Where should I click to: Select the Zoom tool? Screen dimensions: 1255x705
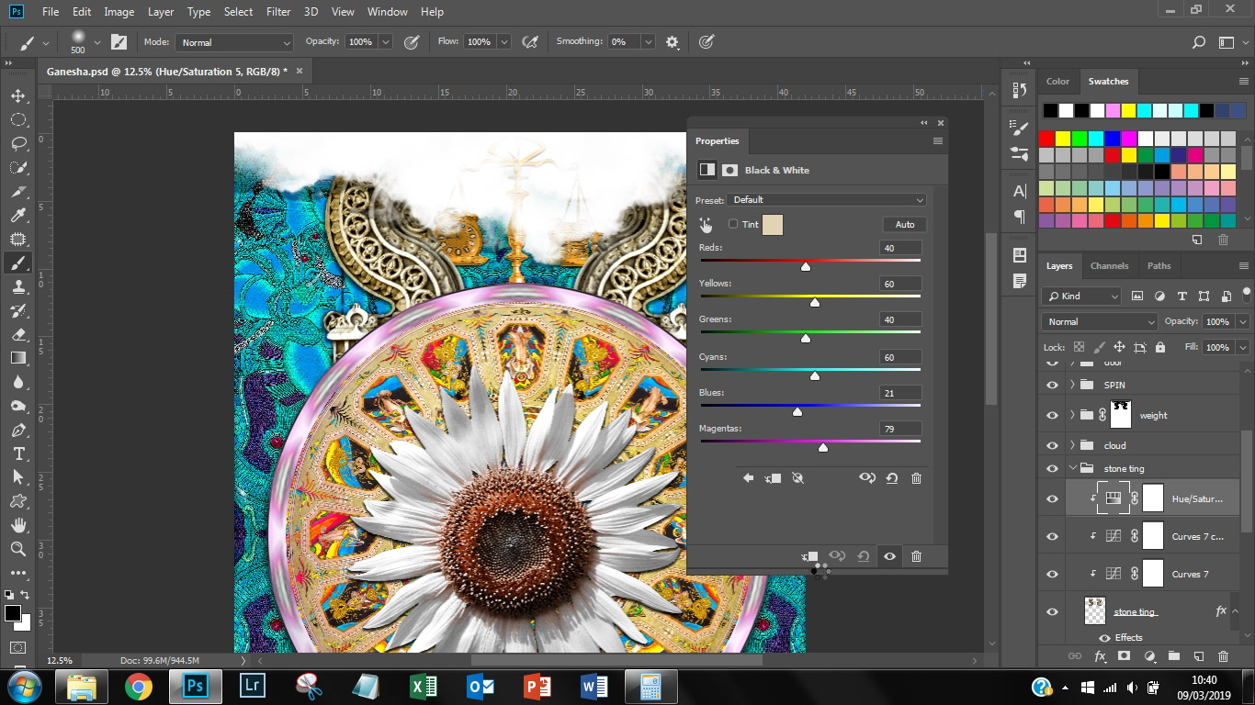click(x=18, y=549)
